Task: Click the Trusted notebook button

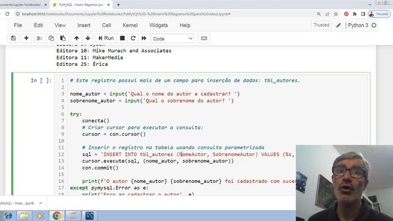Action: 321,25
